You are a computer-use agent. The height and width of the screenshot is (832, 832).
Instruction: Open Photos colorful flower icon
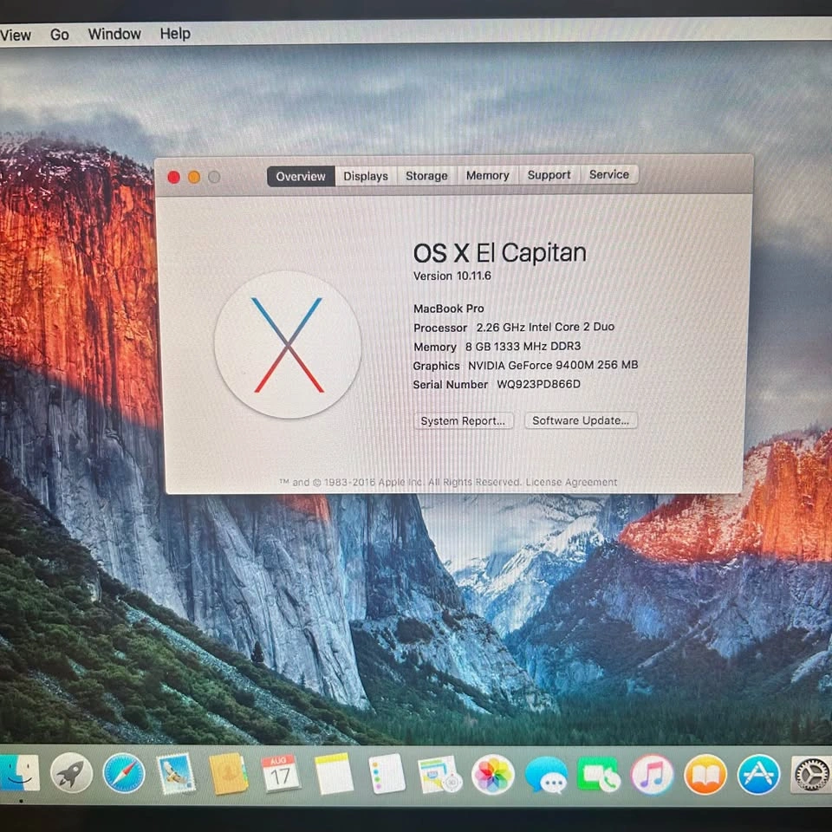point(493,775)
